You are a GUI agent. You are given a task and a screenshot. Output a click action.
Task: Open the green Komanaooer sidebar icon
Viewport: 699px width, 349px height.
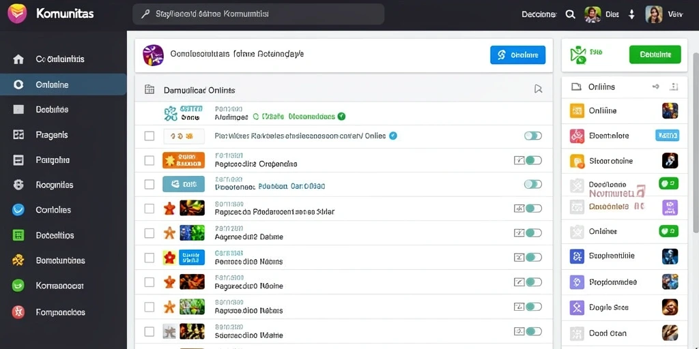pyautogui.click(x=18, y=286)
